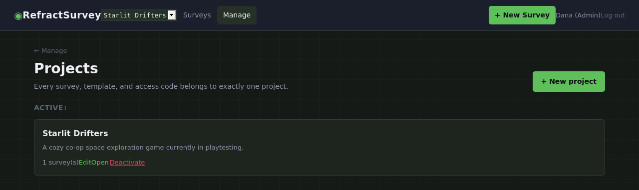Go to the Surveys nav item
The height and width of the screenshot is (190, 639).
197,15
